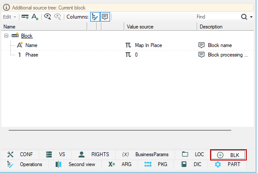Switch to the BLK tab

tap(228, 155)
